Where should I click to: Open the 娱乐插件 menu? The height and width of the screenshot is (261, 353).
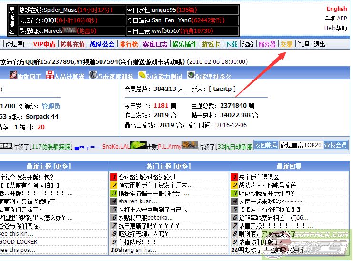184,44
